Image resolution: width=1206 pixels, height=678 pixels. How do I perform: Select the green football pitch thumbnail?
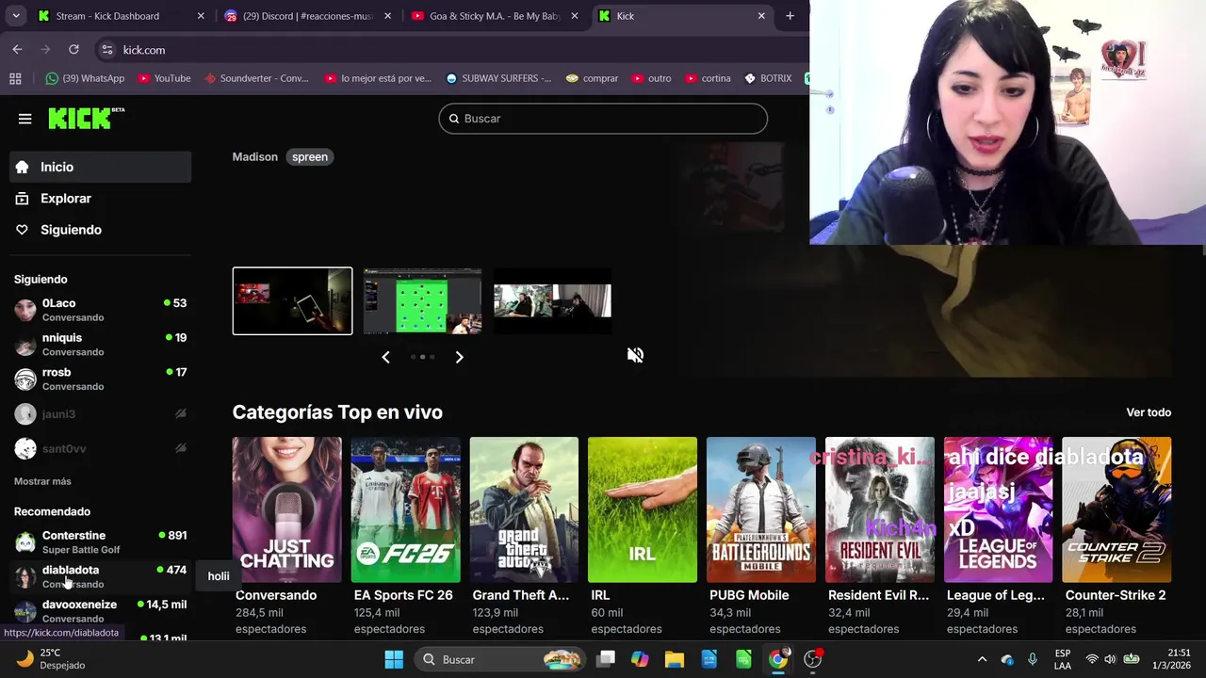pos(422,301)
